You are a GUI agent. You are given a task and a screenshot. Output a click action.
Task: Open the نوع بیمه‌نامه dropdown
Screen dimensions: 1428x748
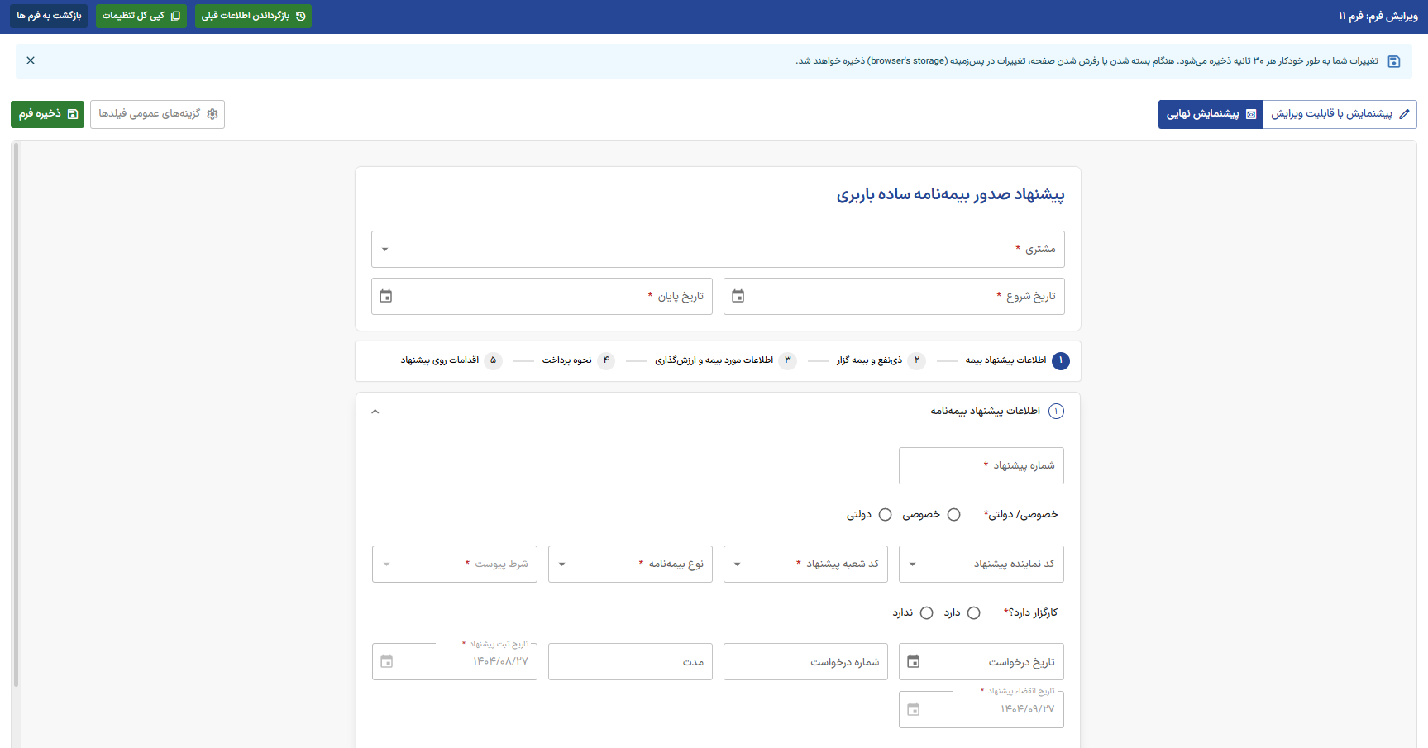point(562,564)
